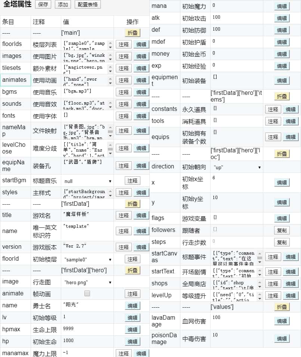The height and width of the screenshot is (357, 301).
Task: Choose hero image from 行走图 dropdown
Action: [87, 282]
